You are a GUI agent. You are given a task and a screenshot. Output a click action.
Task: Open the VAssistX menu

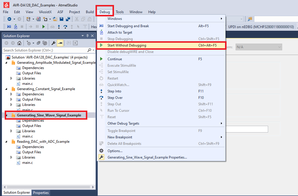45,12
